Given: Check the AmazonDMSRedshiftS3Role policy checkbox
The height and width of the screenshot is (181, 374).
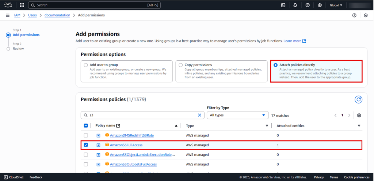Looking at the screenshot, I should pyautogui.click(x=86, y=135).
